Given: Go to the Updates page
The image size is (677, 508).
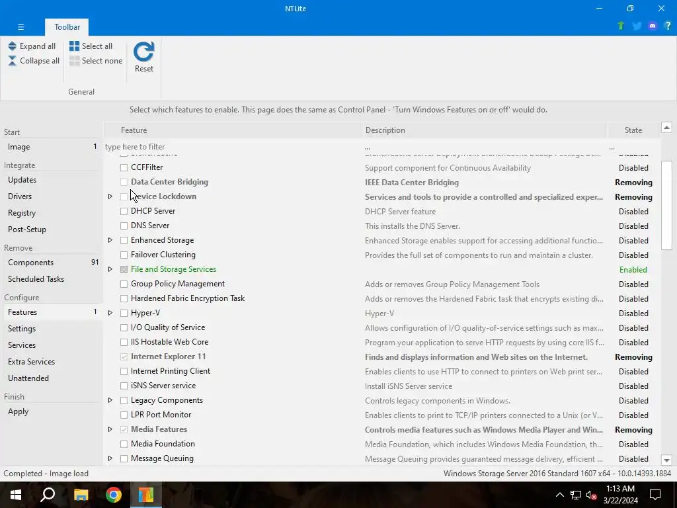Looking at the screenshot, I should (52, 180).
